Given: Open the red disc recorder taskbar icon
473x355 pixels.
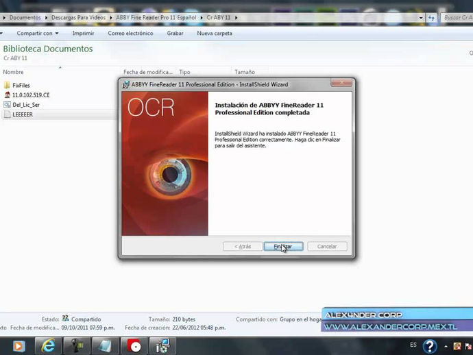Looking at the screenshot, I should 134,345.
